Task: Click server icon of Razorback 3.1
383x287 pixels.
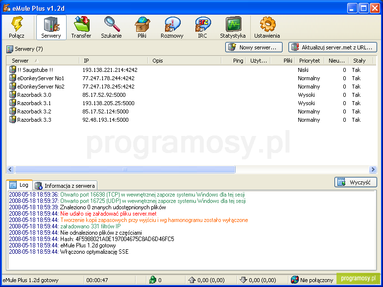Action: pyautogui.click(x=13, y=103)
